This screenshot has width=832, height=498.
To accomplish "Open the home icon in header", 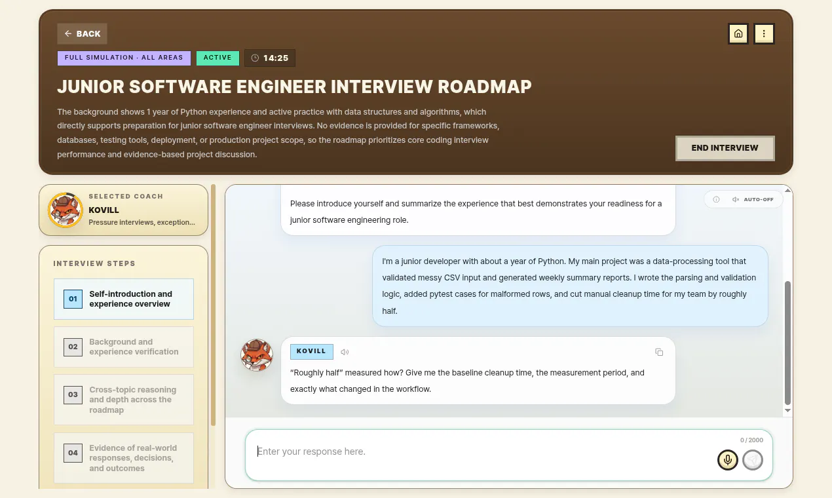I will 738,33.
